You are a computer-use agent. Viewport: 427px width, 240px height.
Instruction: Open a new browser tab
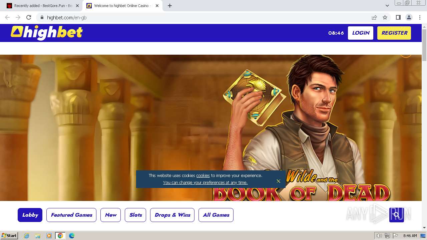click(170, 6)
